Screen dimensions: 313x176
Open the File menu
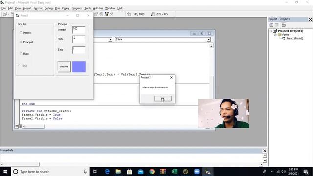pos(3,8)
